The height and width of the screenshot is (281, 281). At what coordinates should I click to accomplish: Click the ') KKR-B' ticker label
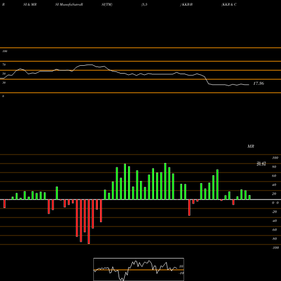187,4
